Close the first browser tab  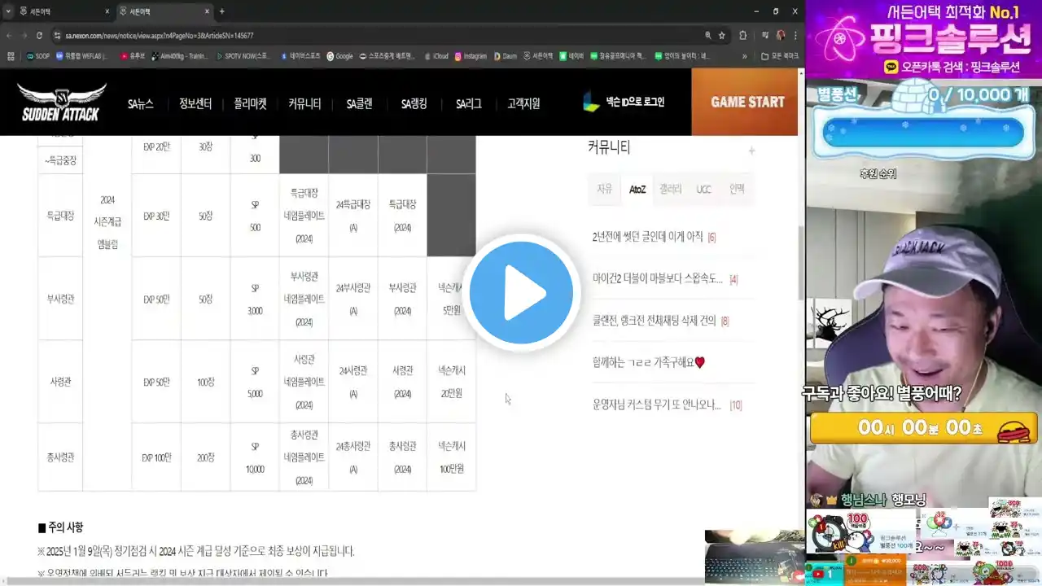click(x=107, y=11)
